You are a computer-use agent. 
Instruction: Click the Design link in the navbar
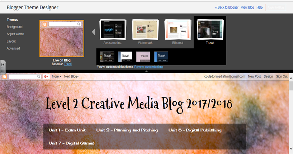pos(268,77)
